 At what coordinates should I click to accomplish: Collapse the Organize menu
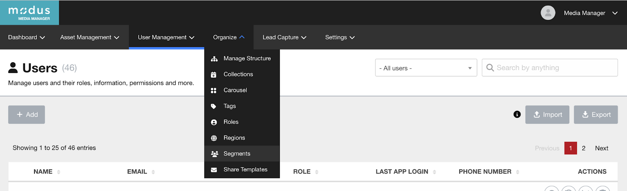pyautogui.click(x=228, y=37)
